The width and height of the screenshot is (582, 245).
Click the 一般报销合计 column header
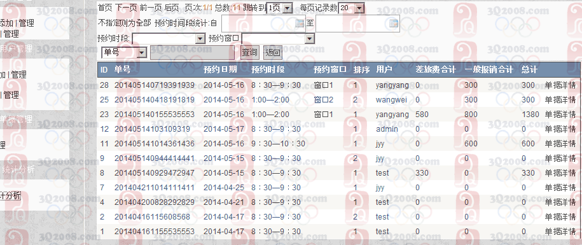[x=489, y=69]
